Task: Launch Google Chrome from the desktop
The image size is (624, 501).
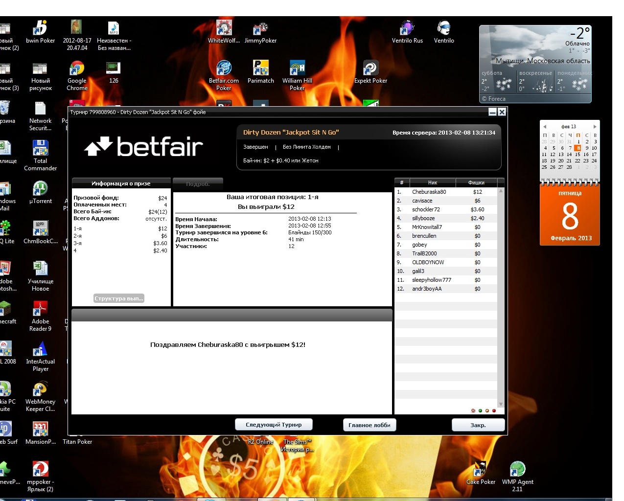Action: point(77,69)
